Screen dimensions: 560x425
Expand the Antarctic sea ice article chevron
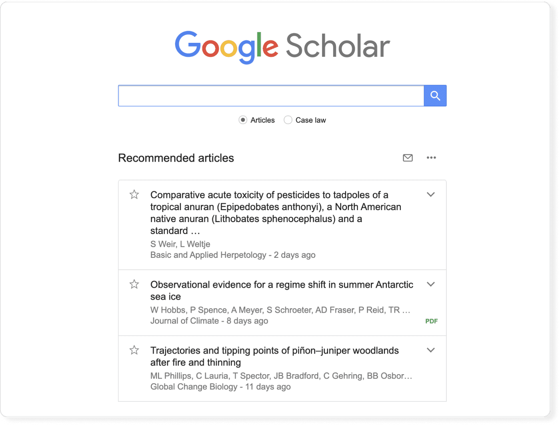tap(431, 284)
